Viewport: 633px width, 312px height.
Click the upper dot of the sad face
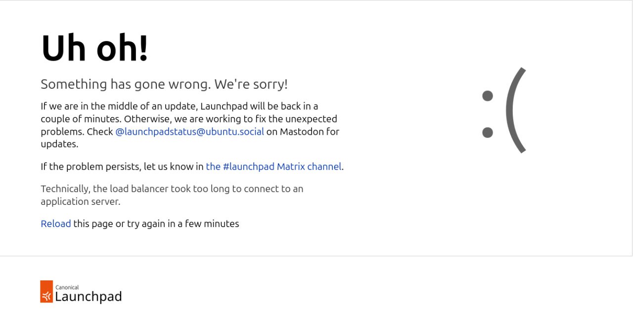coord(488,95)
